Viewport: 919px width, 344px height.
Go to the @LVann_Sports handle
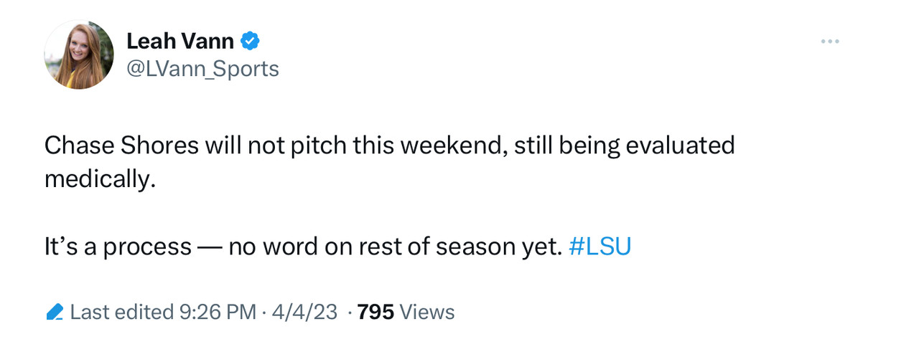pos(202,69)
